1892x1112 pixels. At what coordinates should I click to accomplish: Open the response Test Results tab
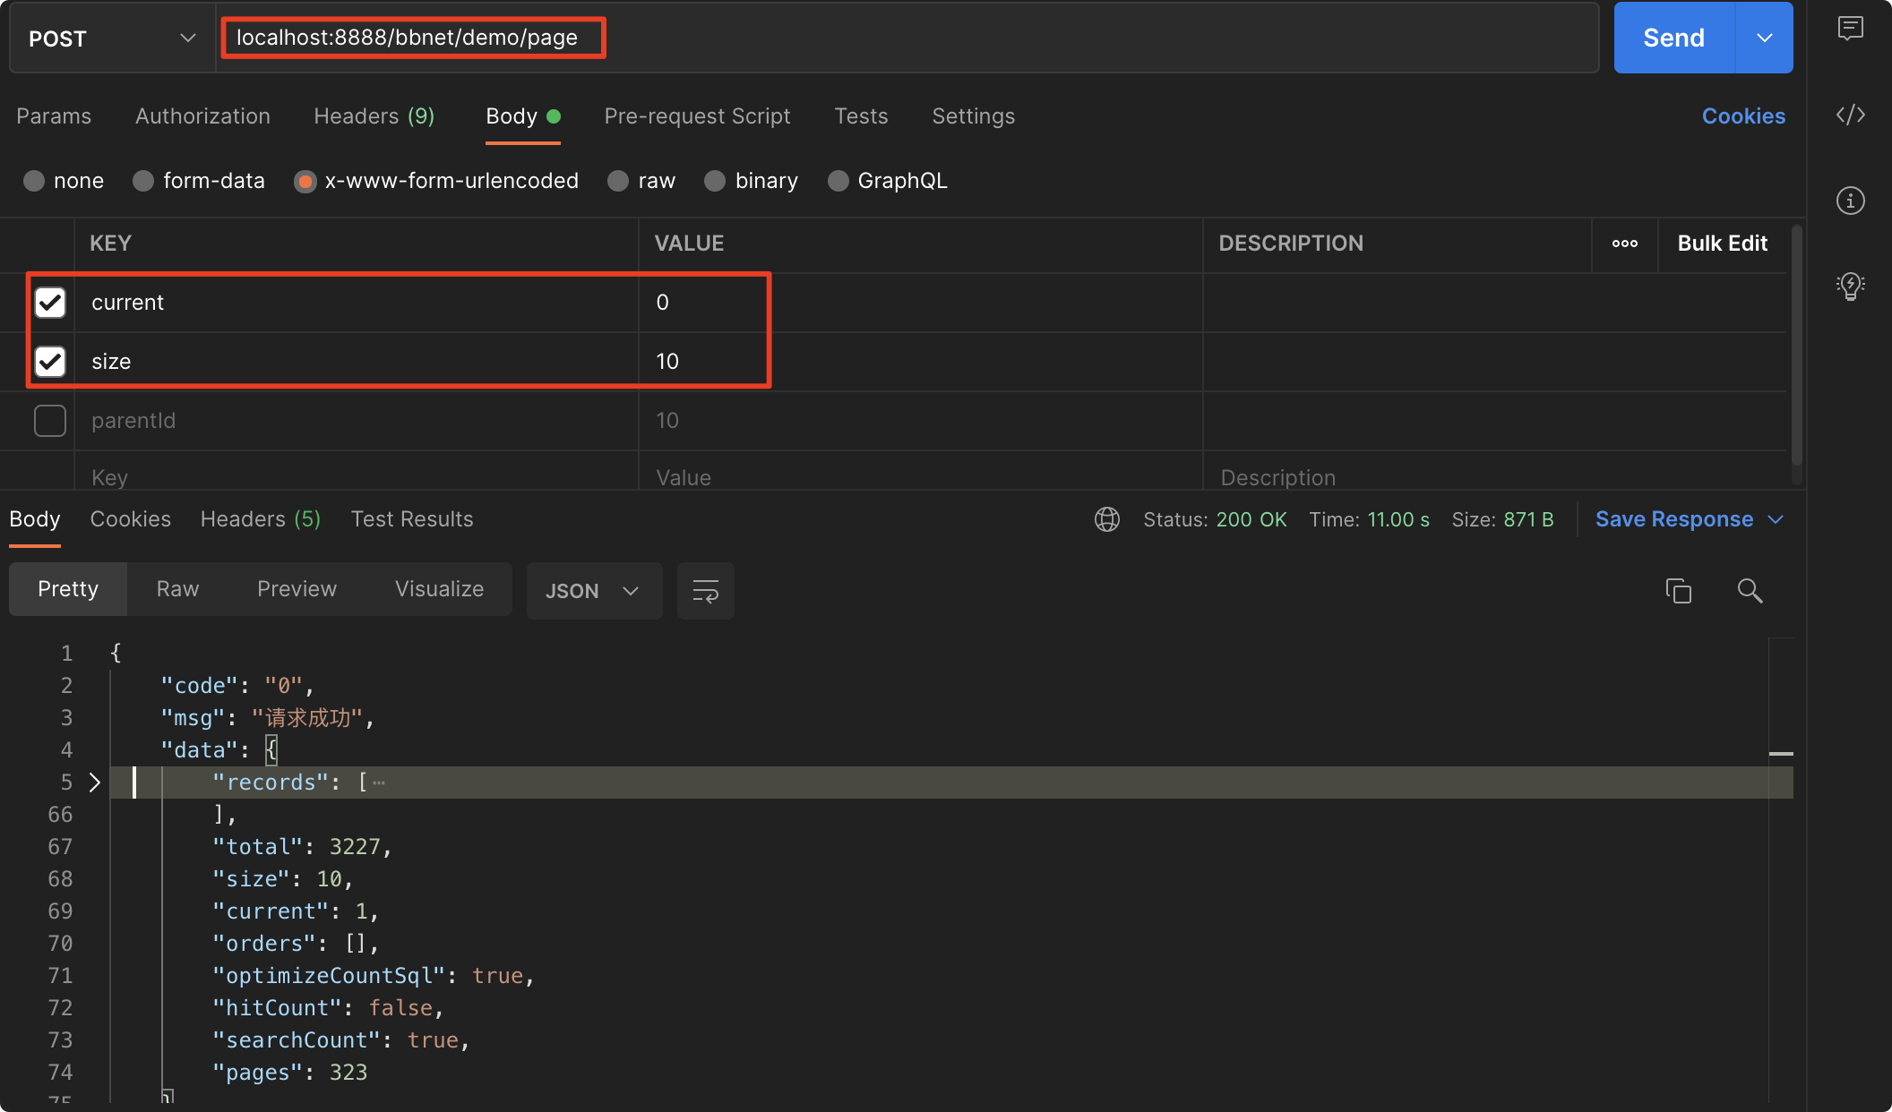point(412,519)
